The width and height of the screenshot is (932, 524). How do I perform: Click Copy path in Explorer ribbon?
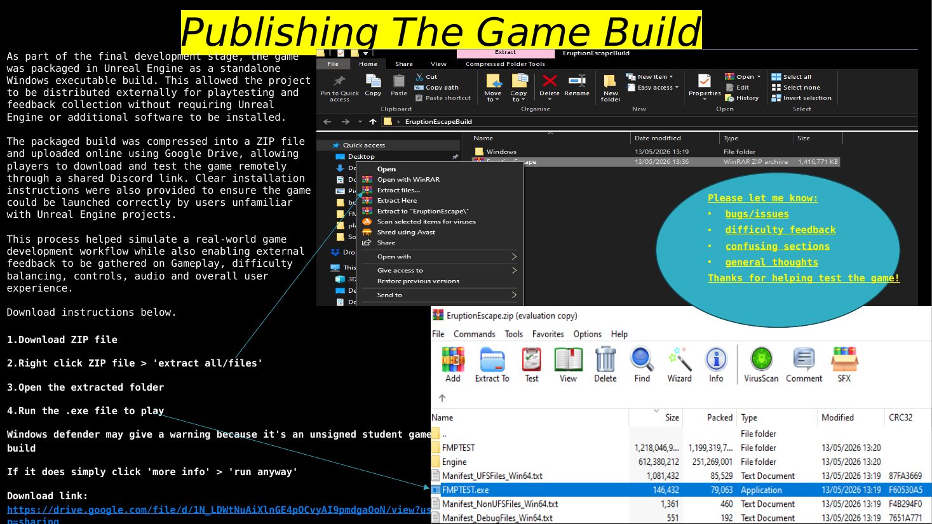tap(436, 88)
